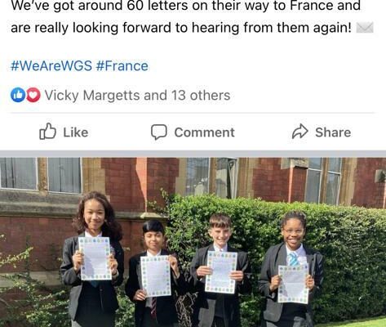Viewport: 386px width, 327px height.
Task: Click the letter above the red striped tie
Action: pos(156,276)
